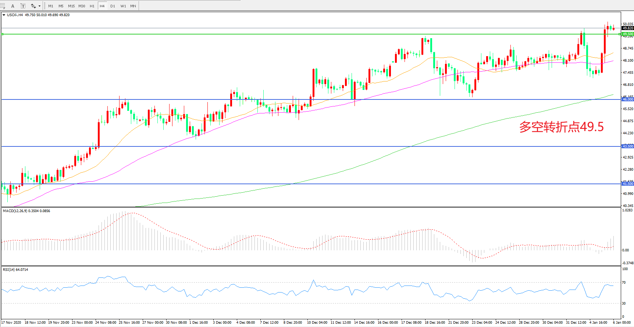
Task: Switch chart to M30 timeframe
Action: click(x=82, y=6)
